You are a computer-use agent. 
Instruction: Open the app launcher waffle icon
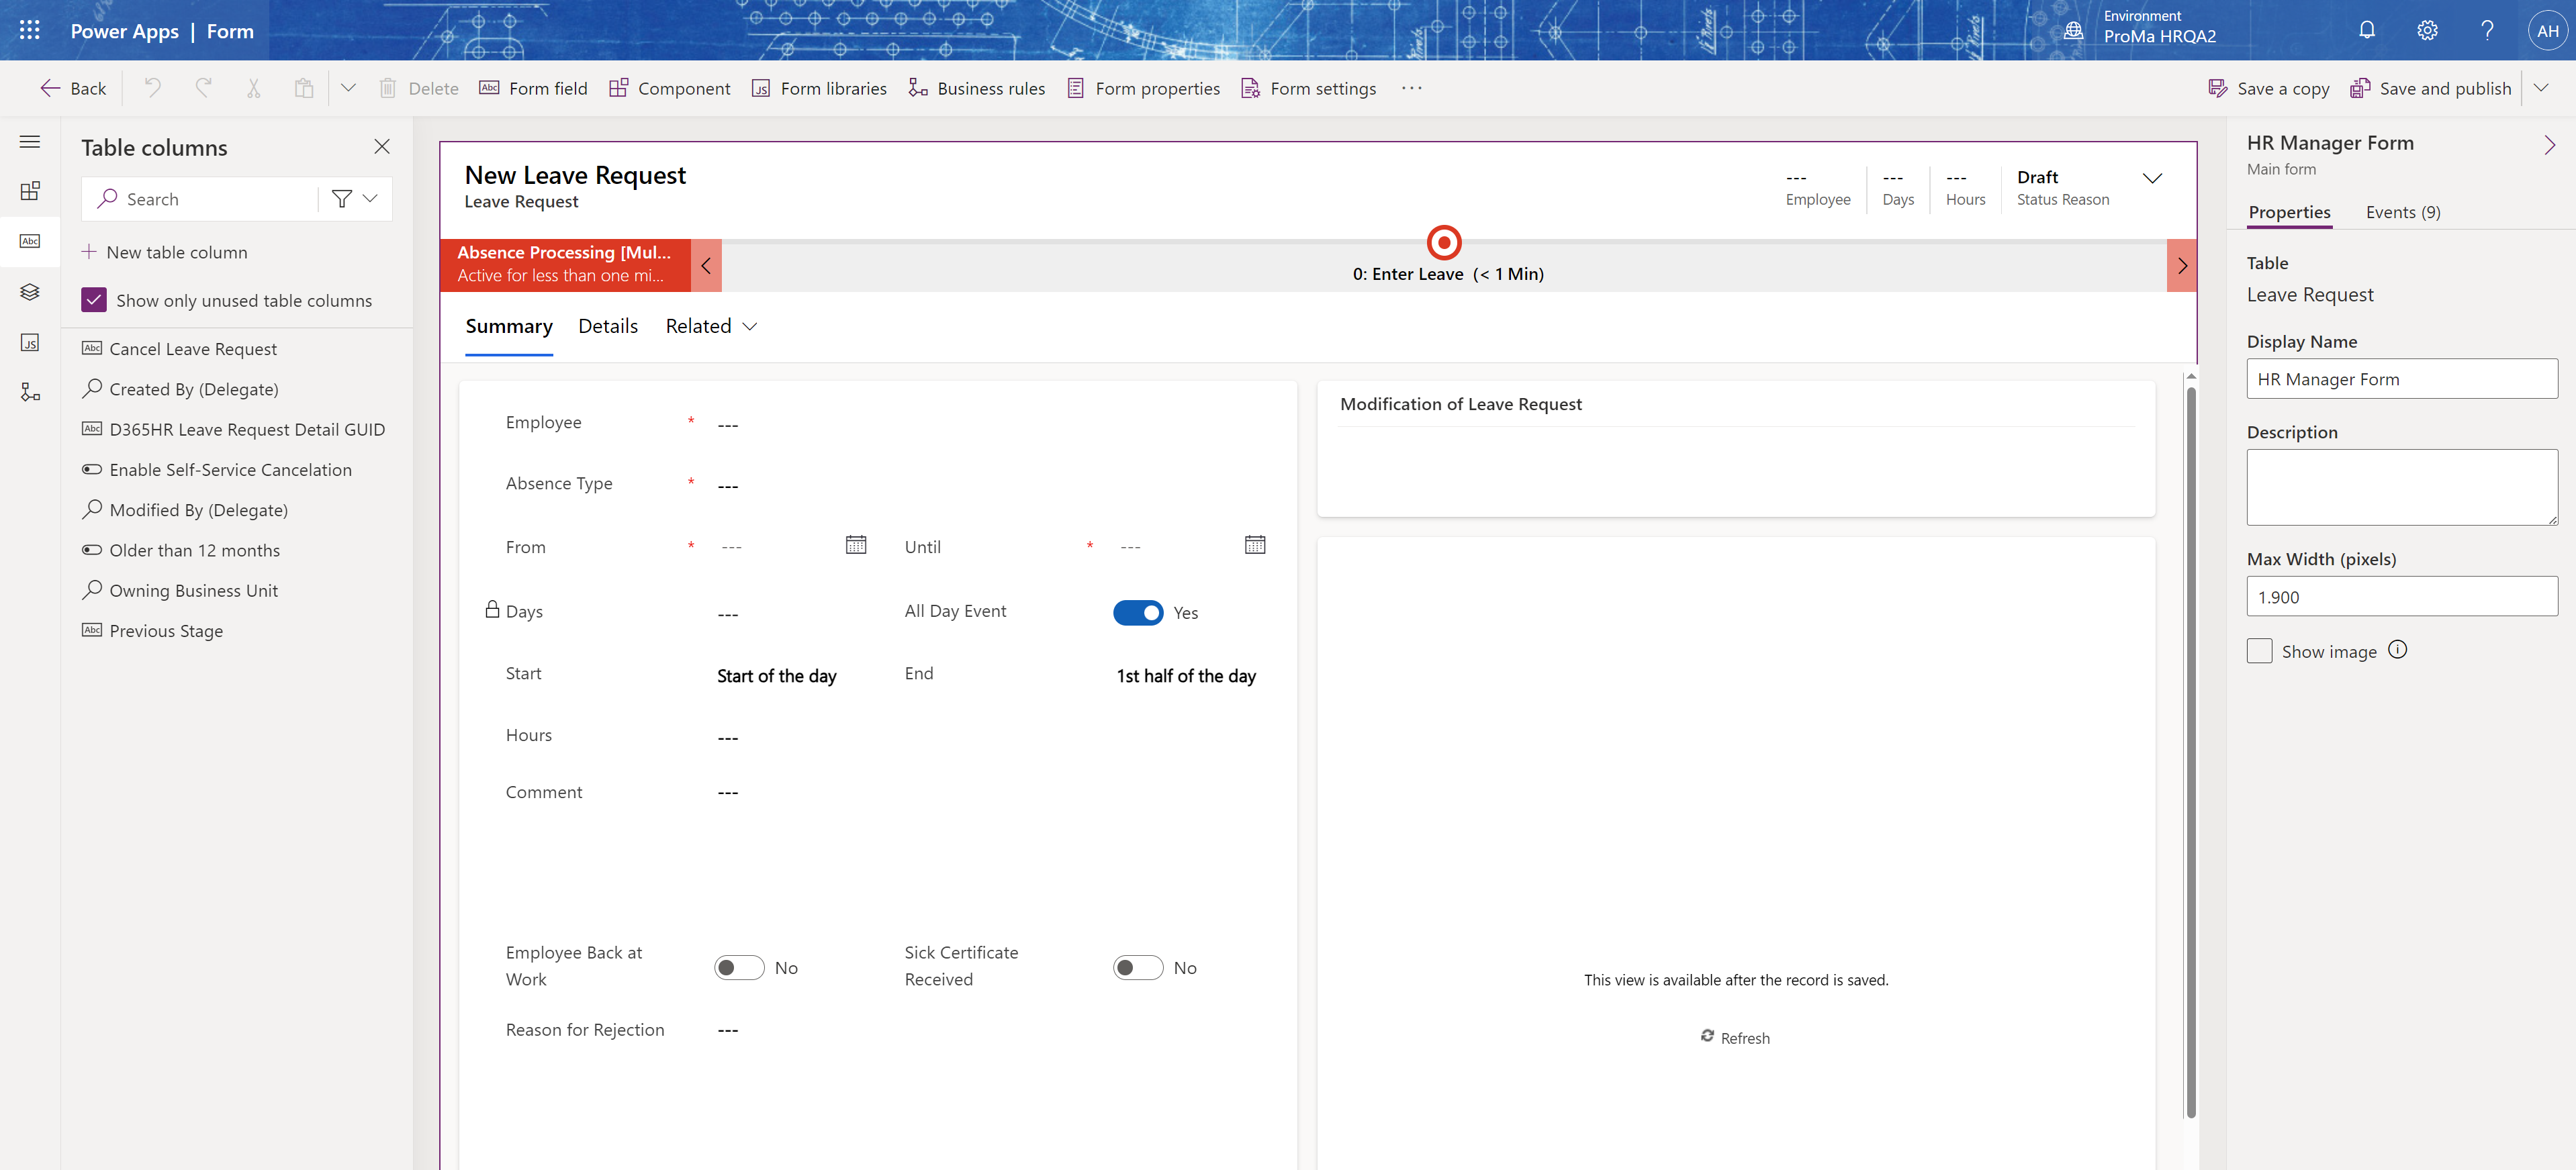tap(30, 30)
